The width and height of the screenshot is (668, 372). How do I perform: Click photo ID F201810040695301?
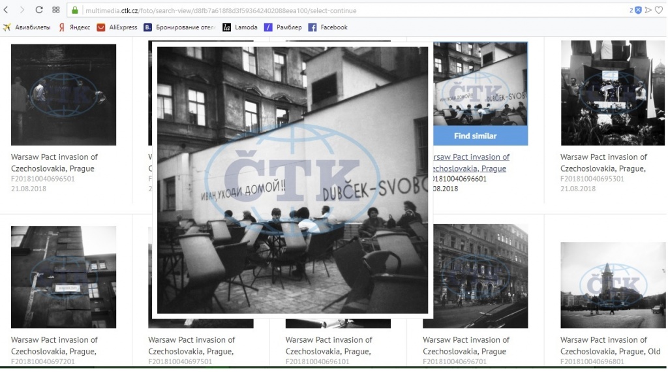592,179
